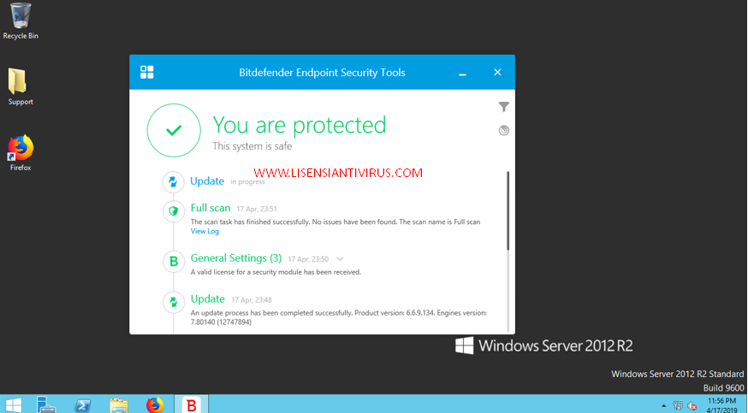The width and height of the screenshot is (748, 413).
Task: Select the General Settings B icon
Action: [174, 261]
